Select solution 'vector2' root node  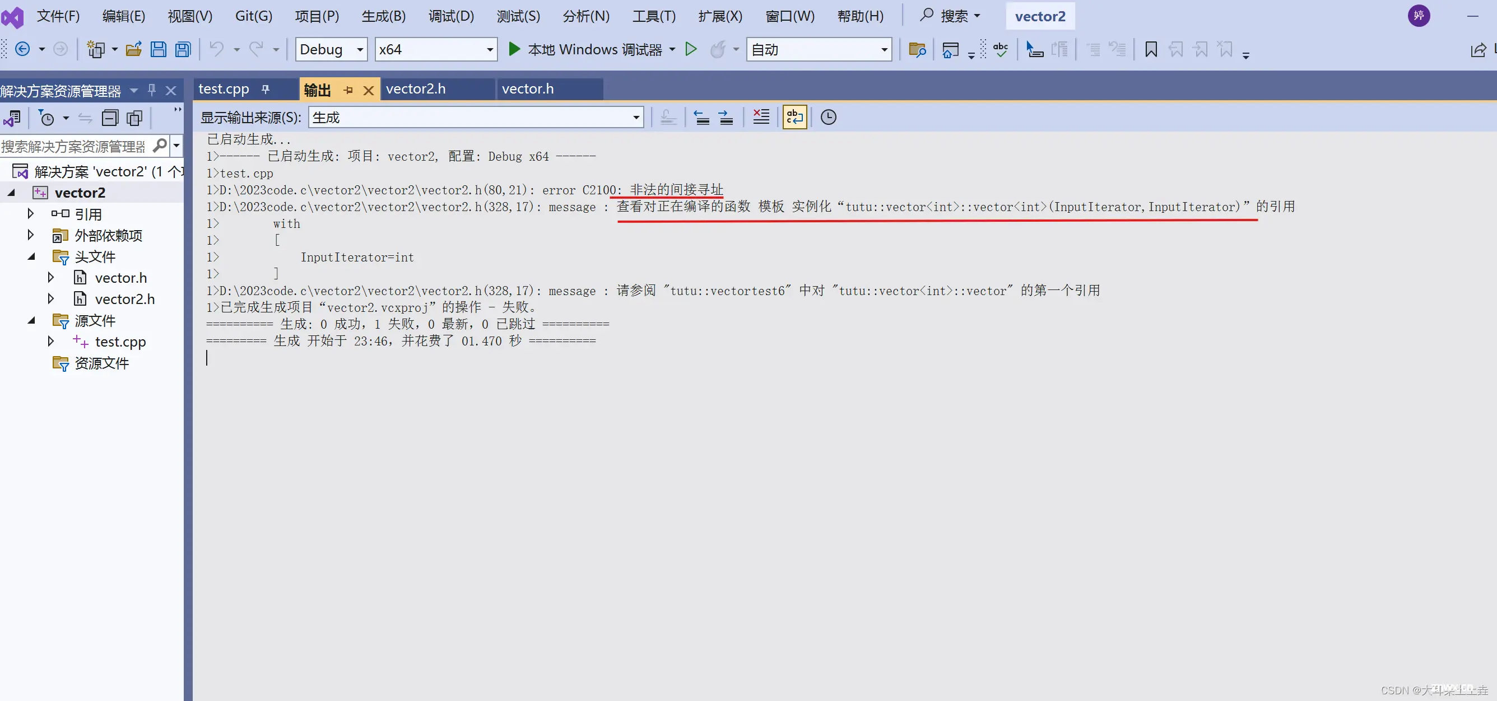[97, 171]
